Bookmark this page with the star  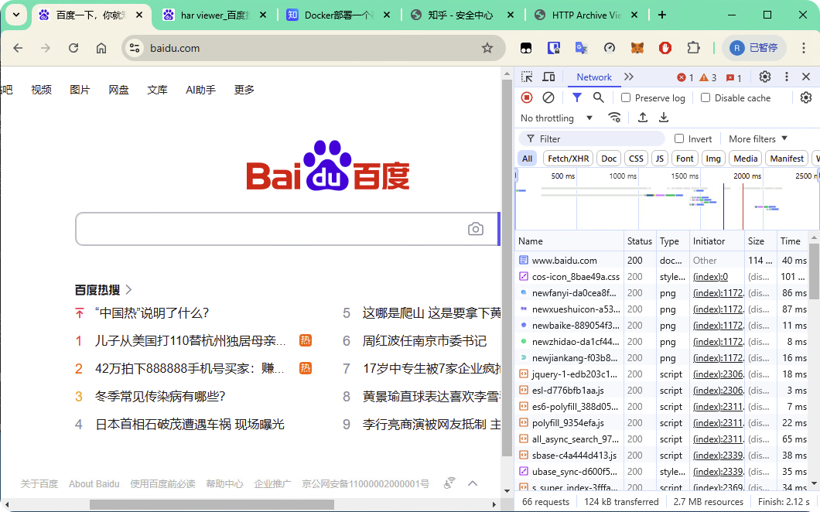pyautogui.click(x=487, y=48)
